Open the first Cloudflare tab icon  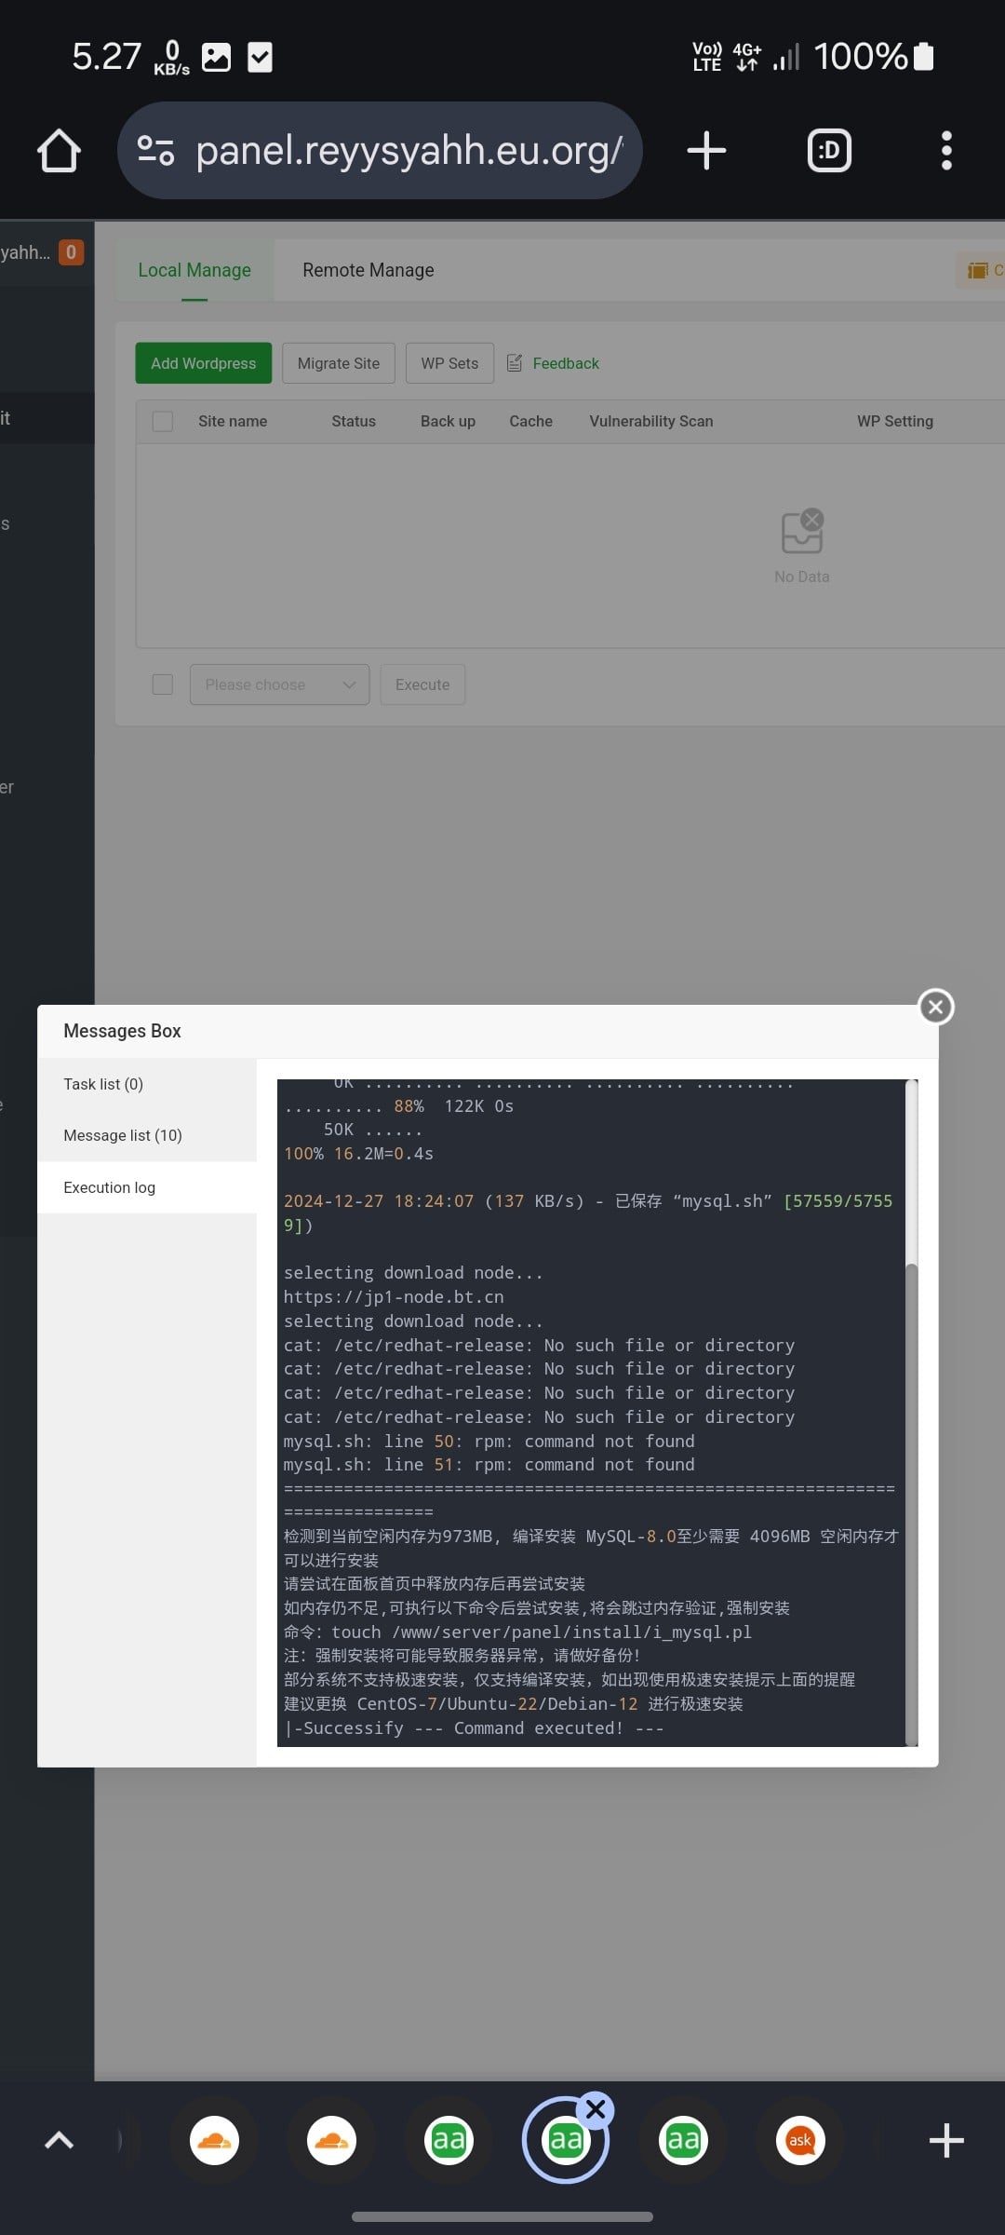215,2140
